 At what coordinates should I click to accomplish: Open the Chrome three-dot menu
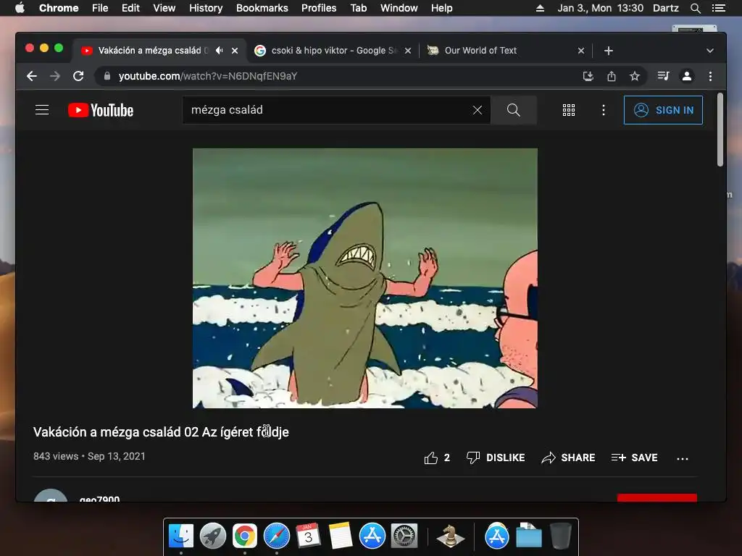coord(710,76)
